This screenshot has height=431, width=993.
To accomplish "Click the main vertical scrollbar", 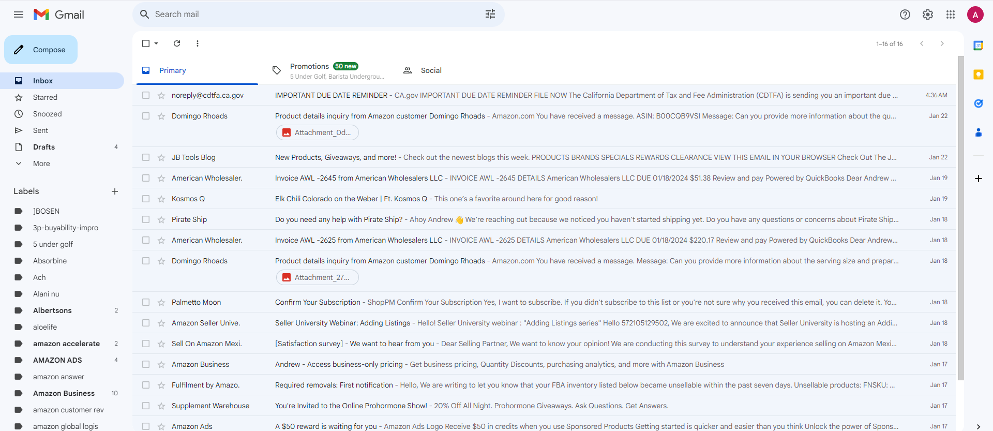I will tap(961, 217).
